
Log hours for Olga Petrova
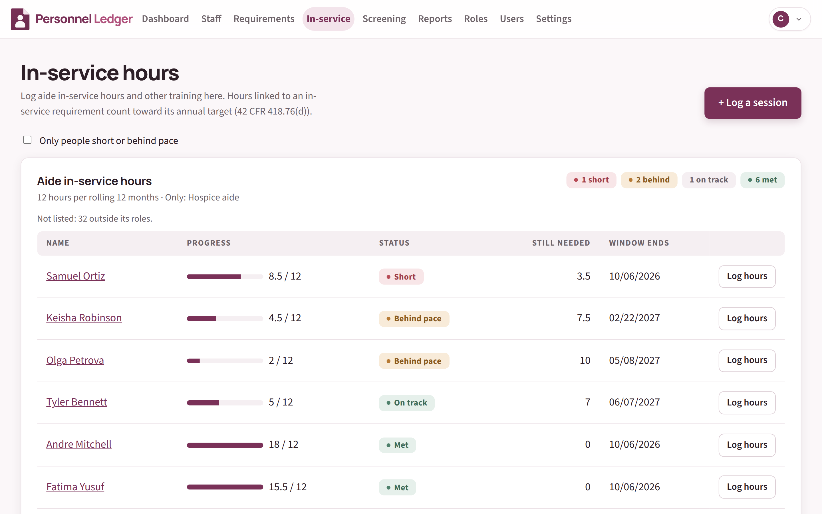point(747,360)
